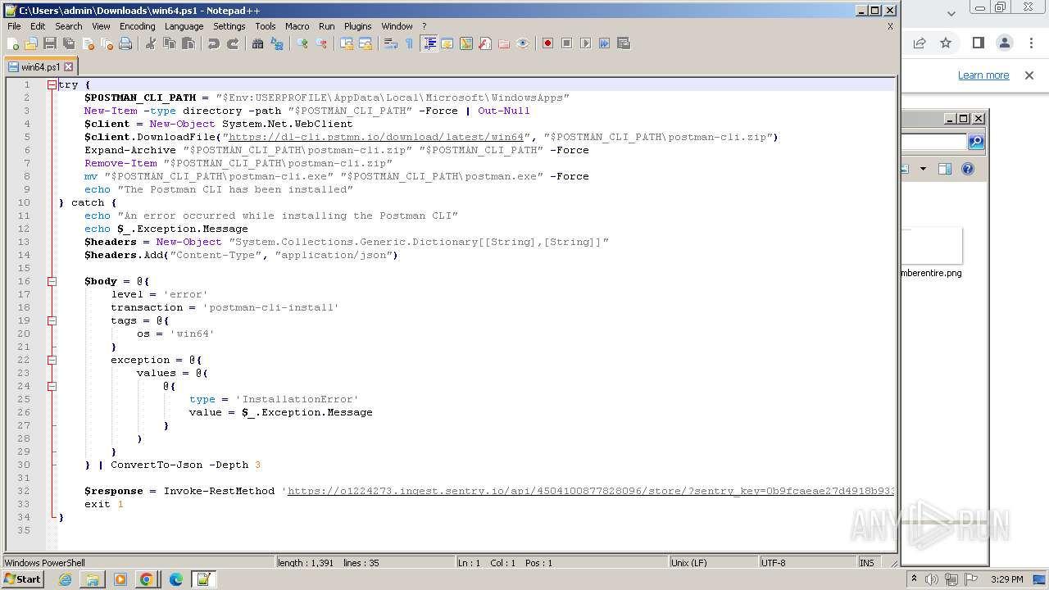
Task: Toggle Chrome side panel icon
Action: 978,43
